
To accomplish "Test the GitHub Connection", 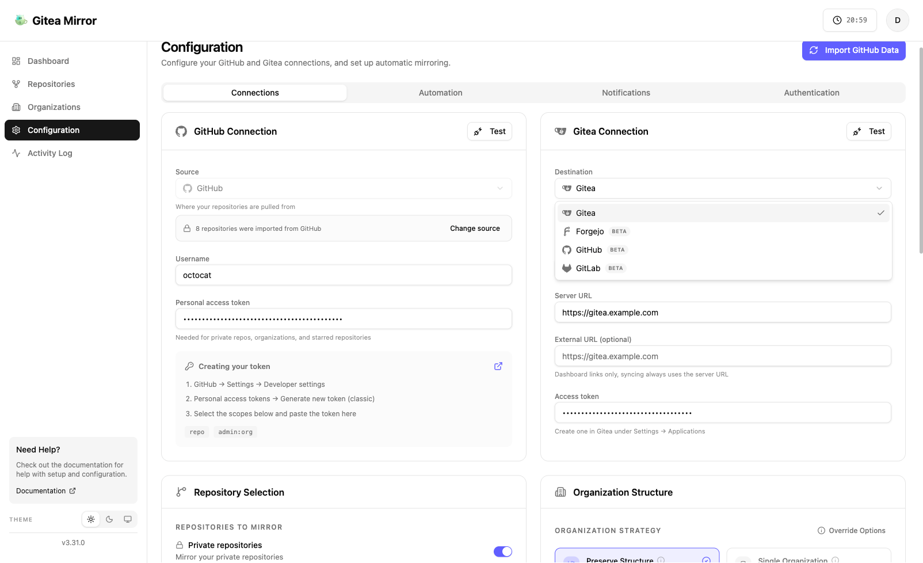I will tap(490, 131).
